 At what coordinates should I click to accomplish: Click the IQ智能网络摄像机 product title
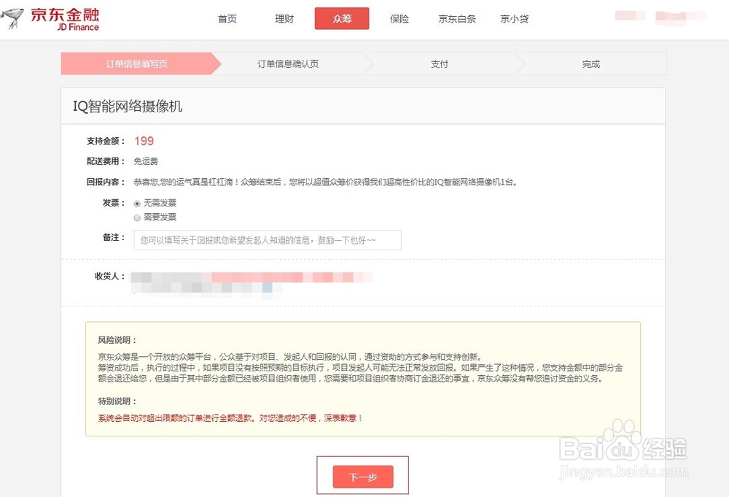pyautogui.click(x=126, y=105)
